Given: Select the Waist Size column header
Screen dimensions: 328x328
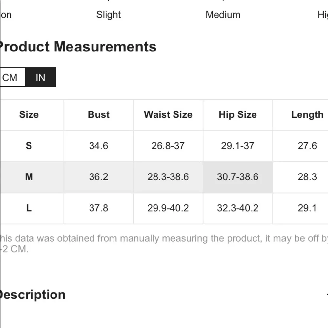Looking at the screenshot, I should point(168,114).
